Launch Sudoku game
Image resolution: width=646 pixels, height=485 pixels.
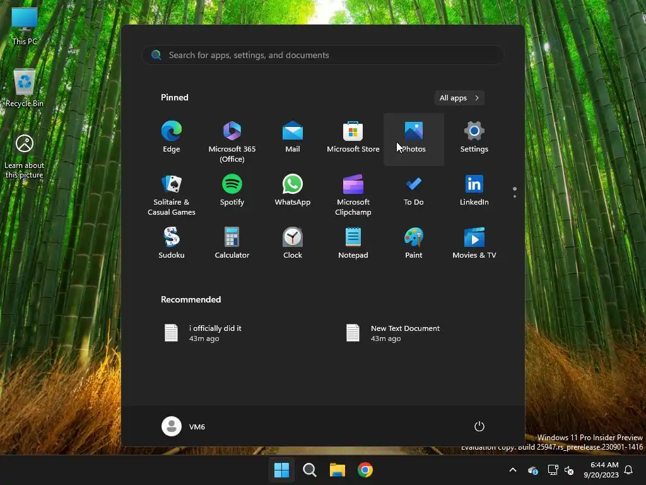click(172, 244)
